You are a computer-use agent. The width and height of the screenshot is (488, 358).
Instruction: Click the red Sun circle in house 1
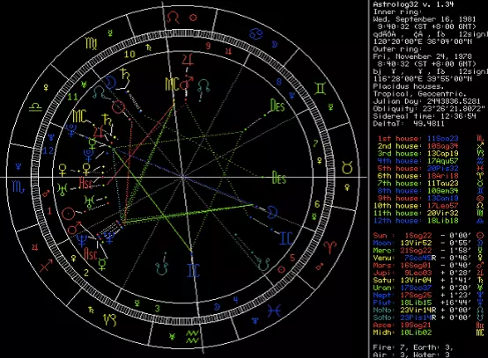[x=69, y=214]
